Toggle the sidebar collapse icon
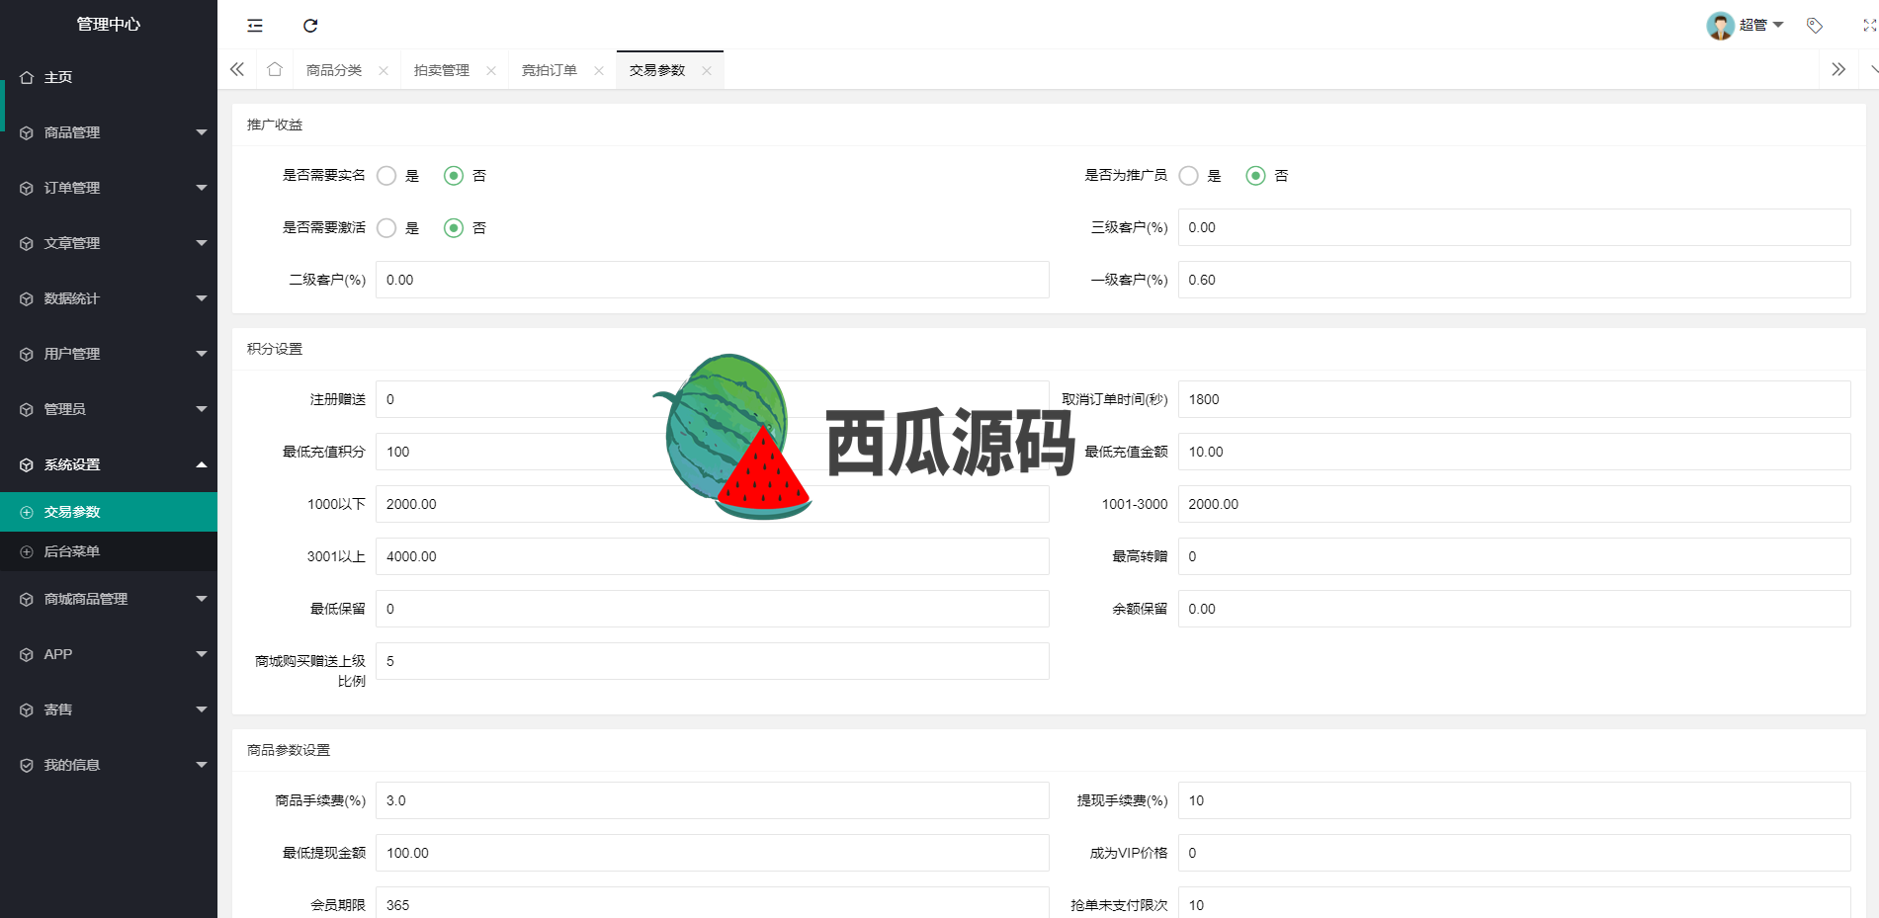The image size is (1879, 918). point(255,26)
